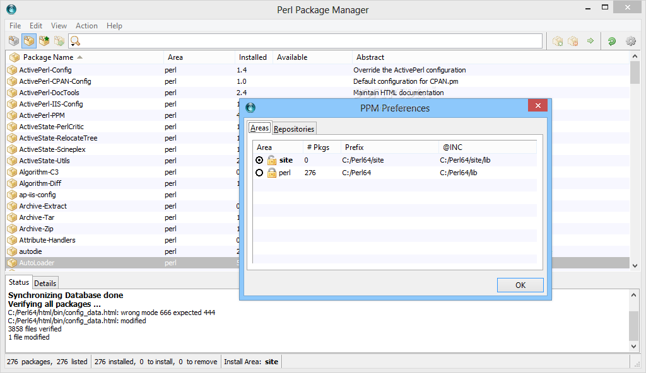Select the ActiveState-RelocateTree package name
This screenshot has height=373, width=646.
tap(58, 138)
